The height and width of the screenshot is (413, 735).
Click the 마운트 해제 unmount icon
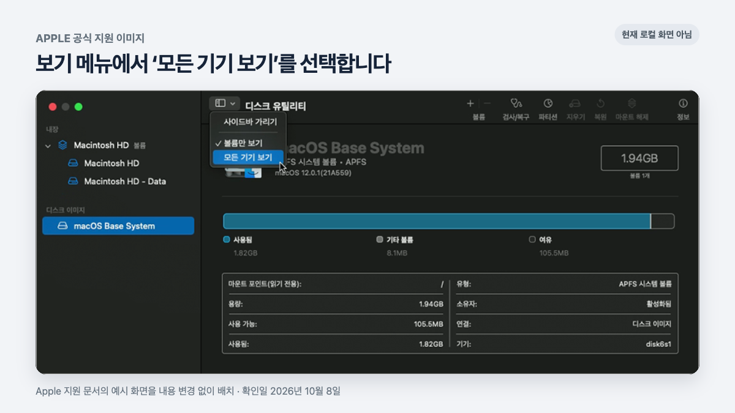[x=632, y=103]
